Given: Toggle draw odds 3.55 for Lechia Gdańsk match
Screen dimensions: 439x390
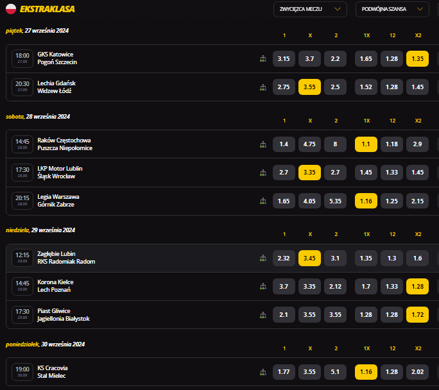Looking at the screenshot, I should tap(309, 87).
